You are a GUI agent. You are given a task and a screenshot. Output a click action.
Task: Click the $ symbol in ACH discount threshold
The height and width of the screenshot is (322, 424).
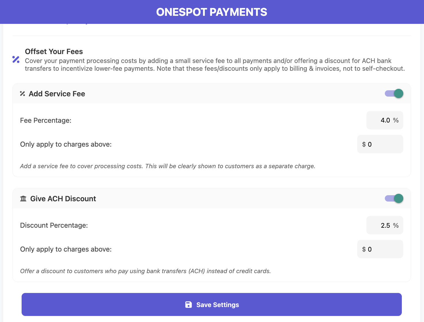tap(364, 249)
